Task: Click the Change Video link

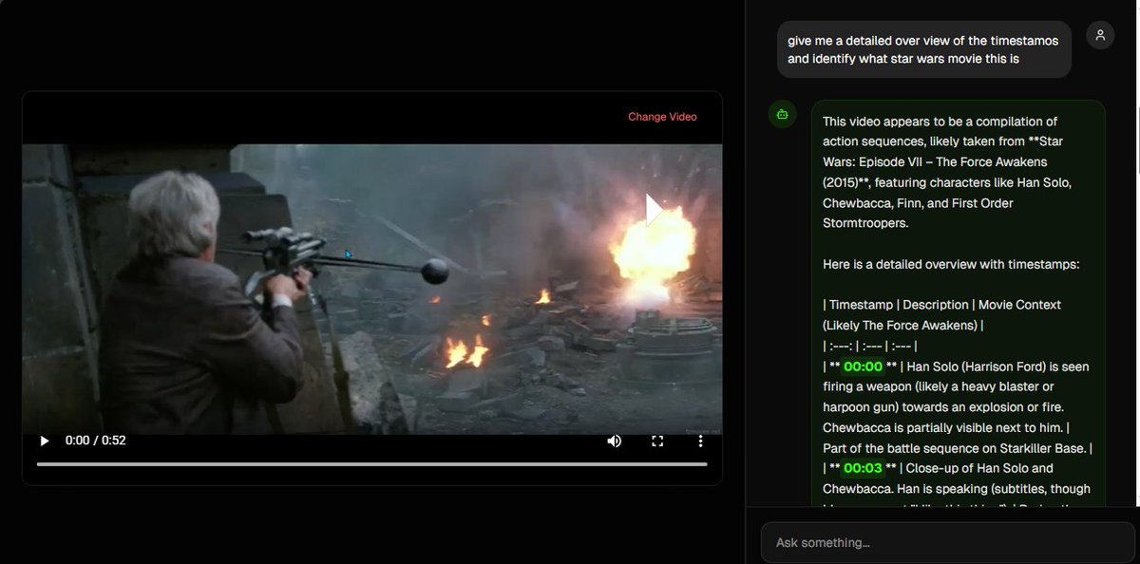Action: click(x=662, y=117)
